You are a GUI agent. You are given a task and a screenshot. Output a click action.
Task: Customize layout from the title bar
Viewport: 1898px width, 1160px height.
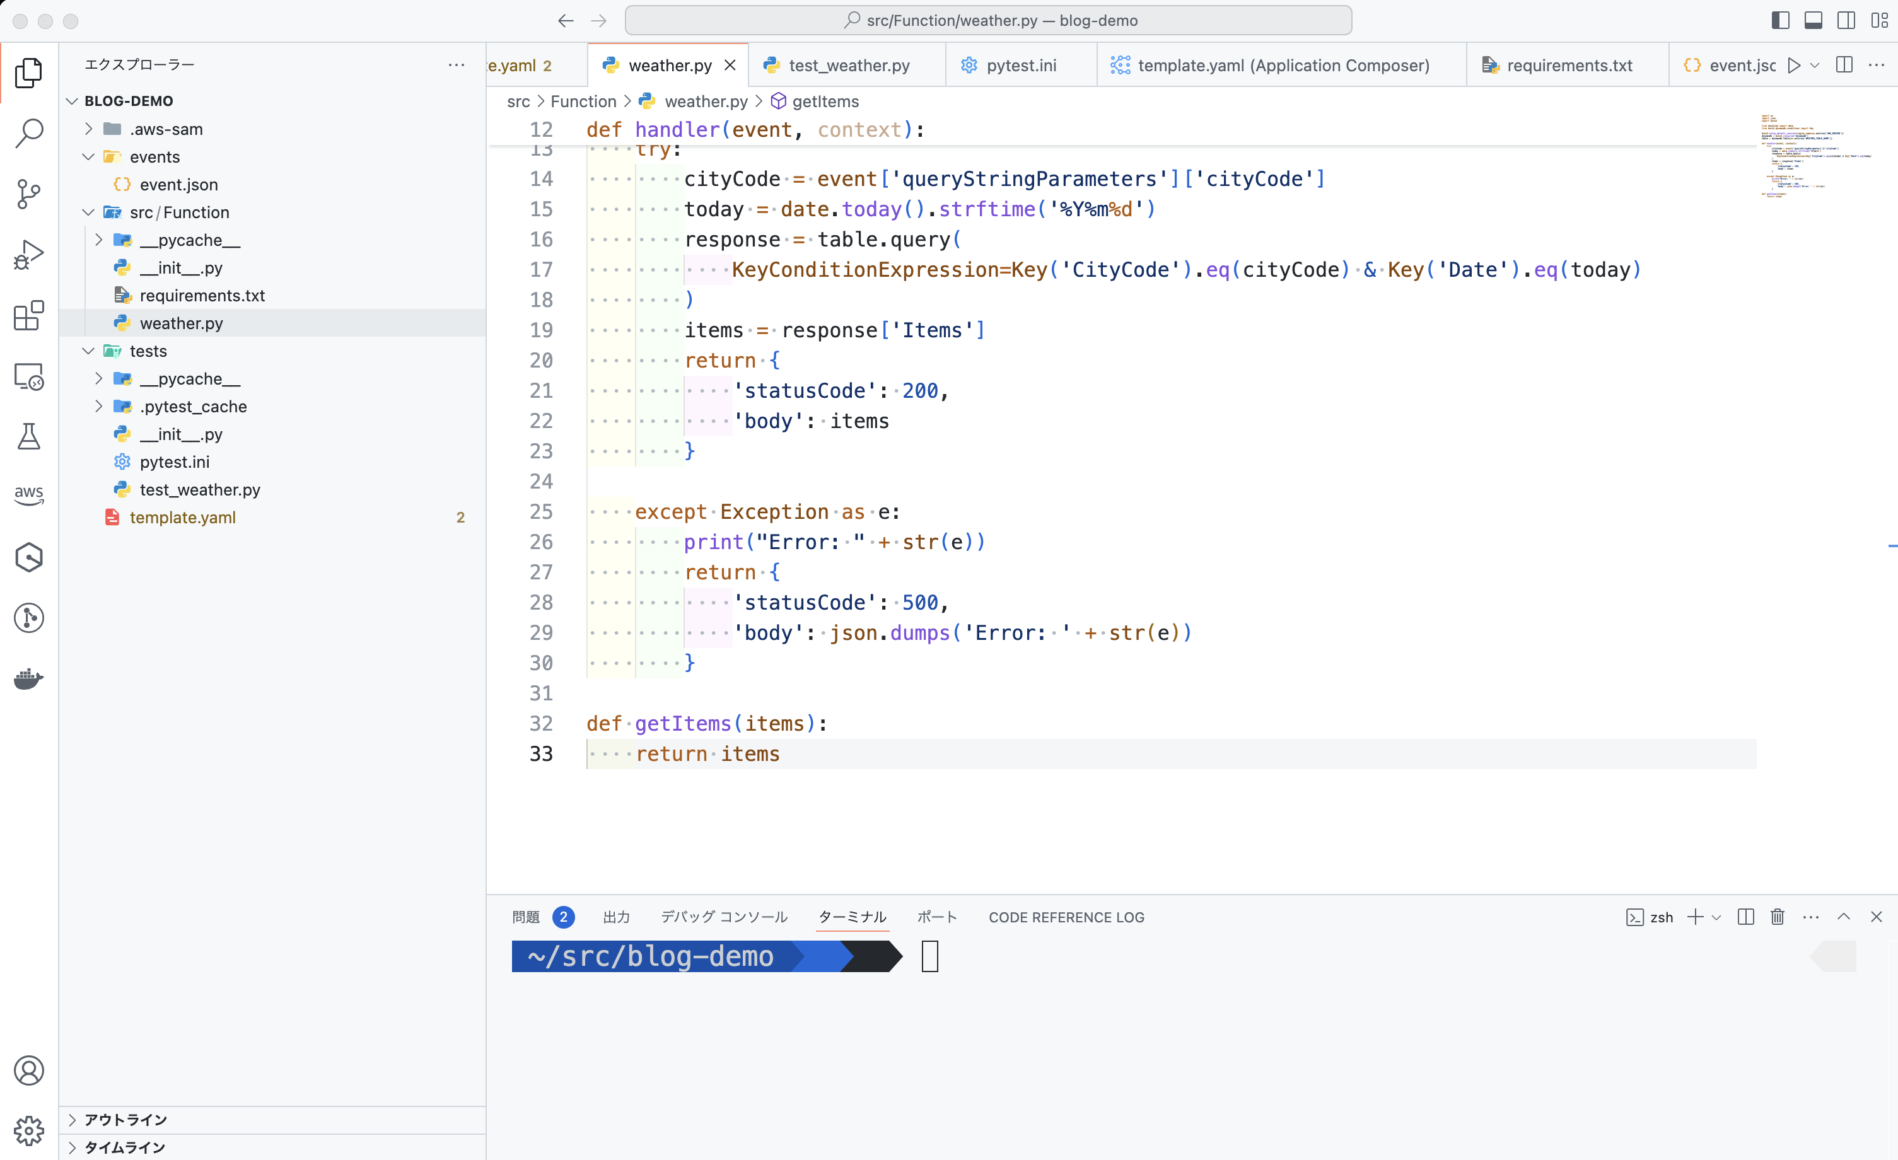1878,21
